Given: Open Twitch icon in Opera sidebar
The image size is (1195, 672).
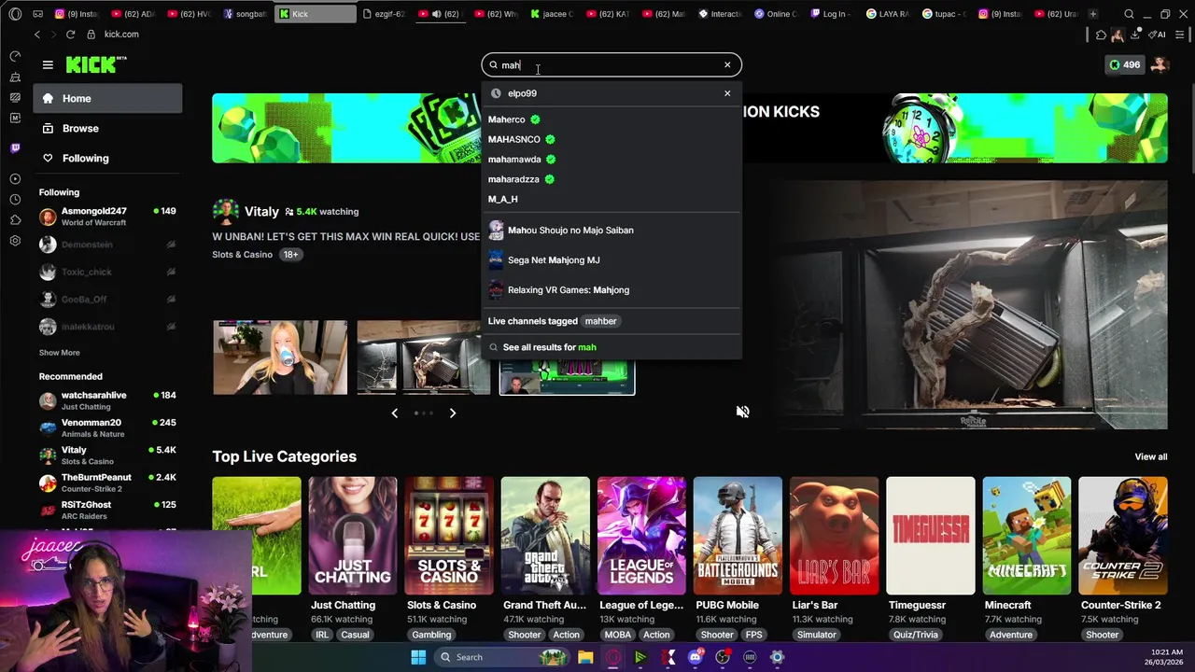Looking at the screenshot, I should tap(15, 148).
